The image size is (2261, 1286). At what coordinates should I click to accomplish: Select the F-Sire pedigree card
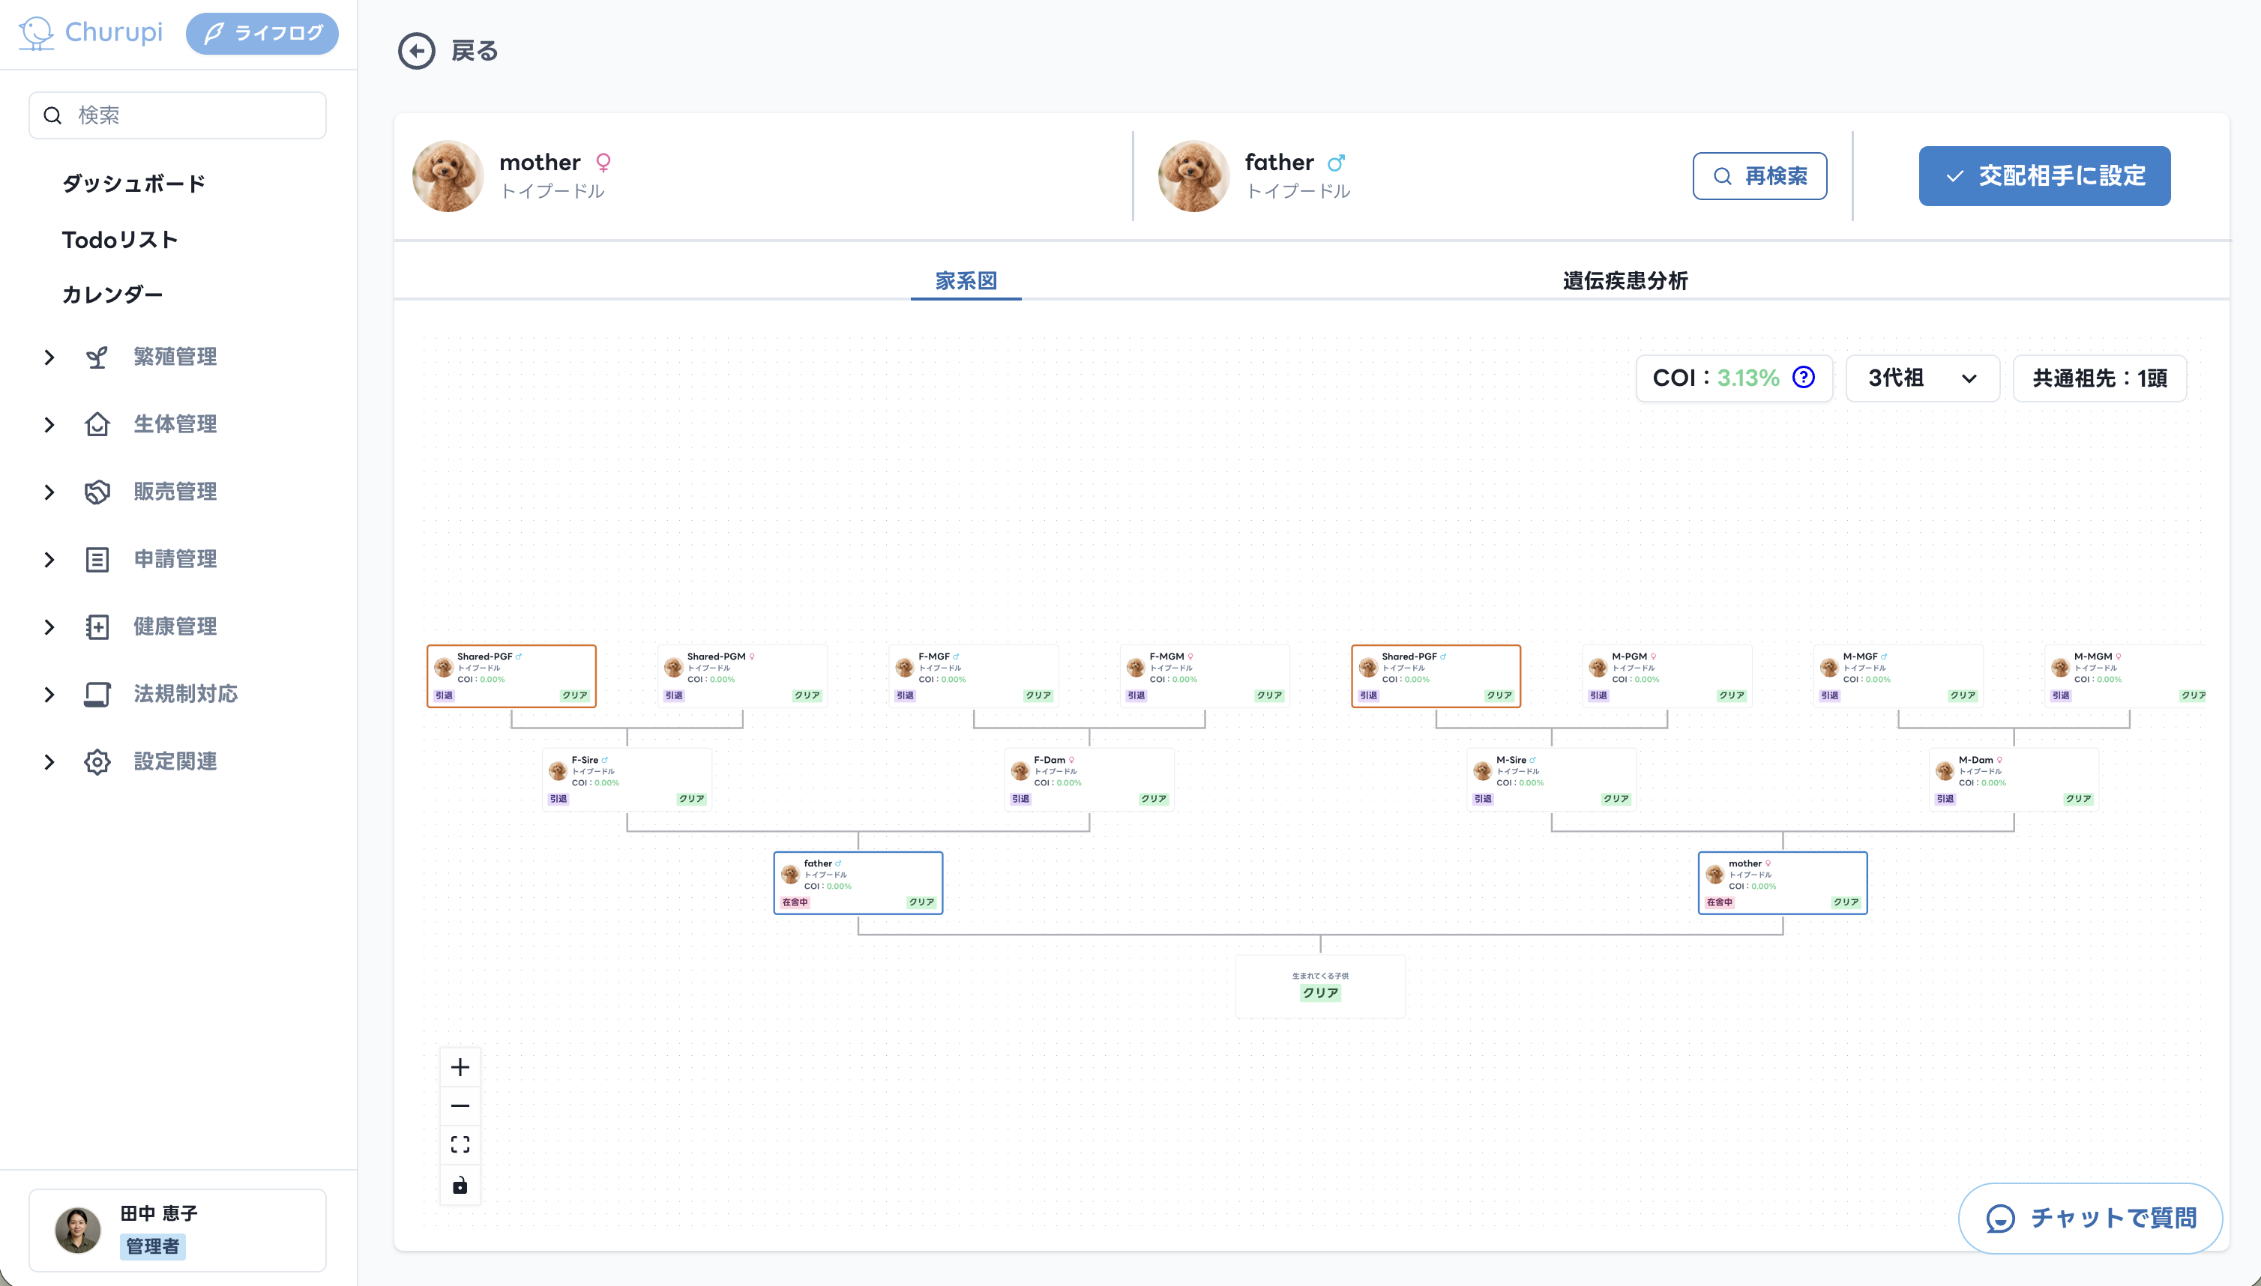point(627,780)
